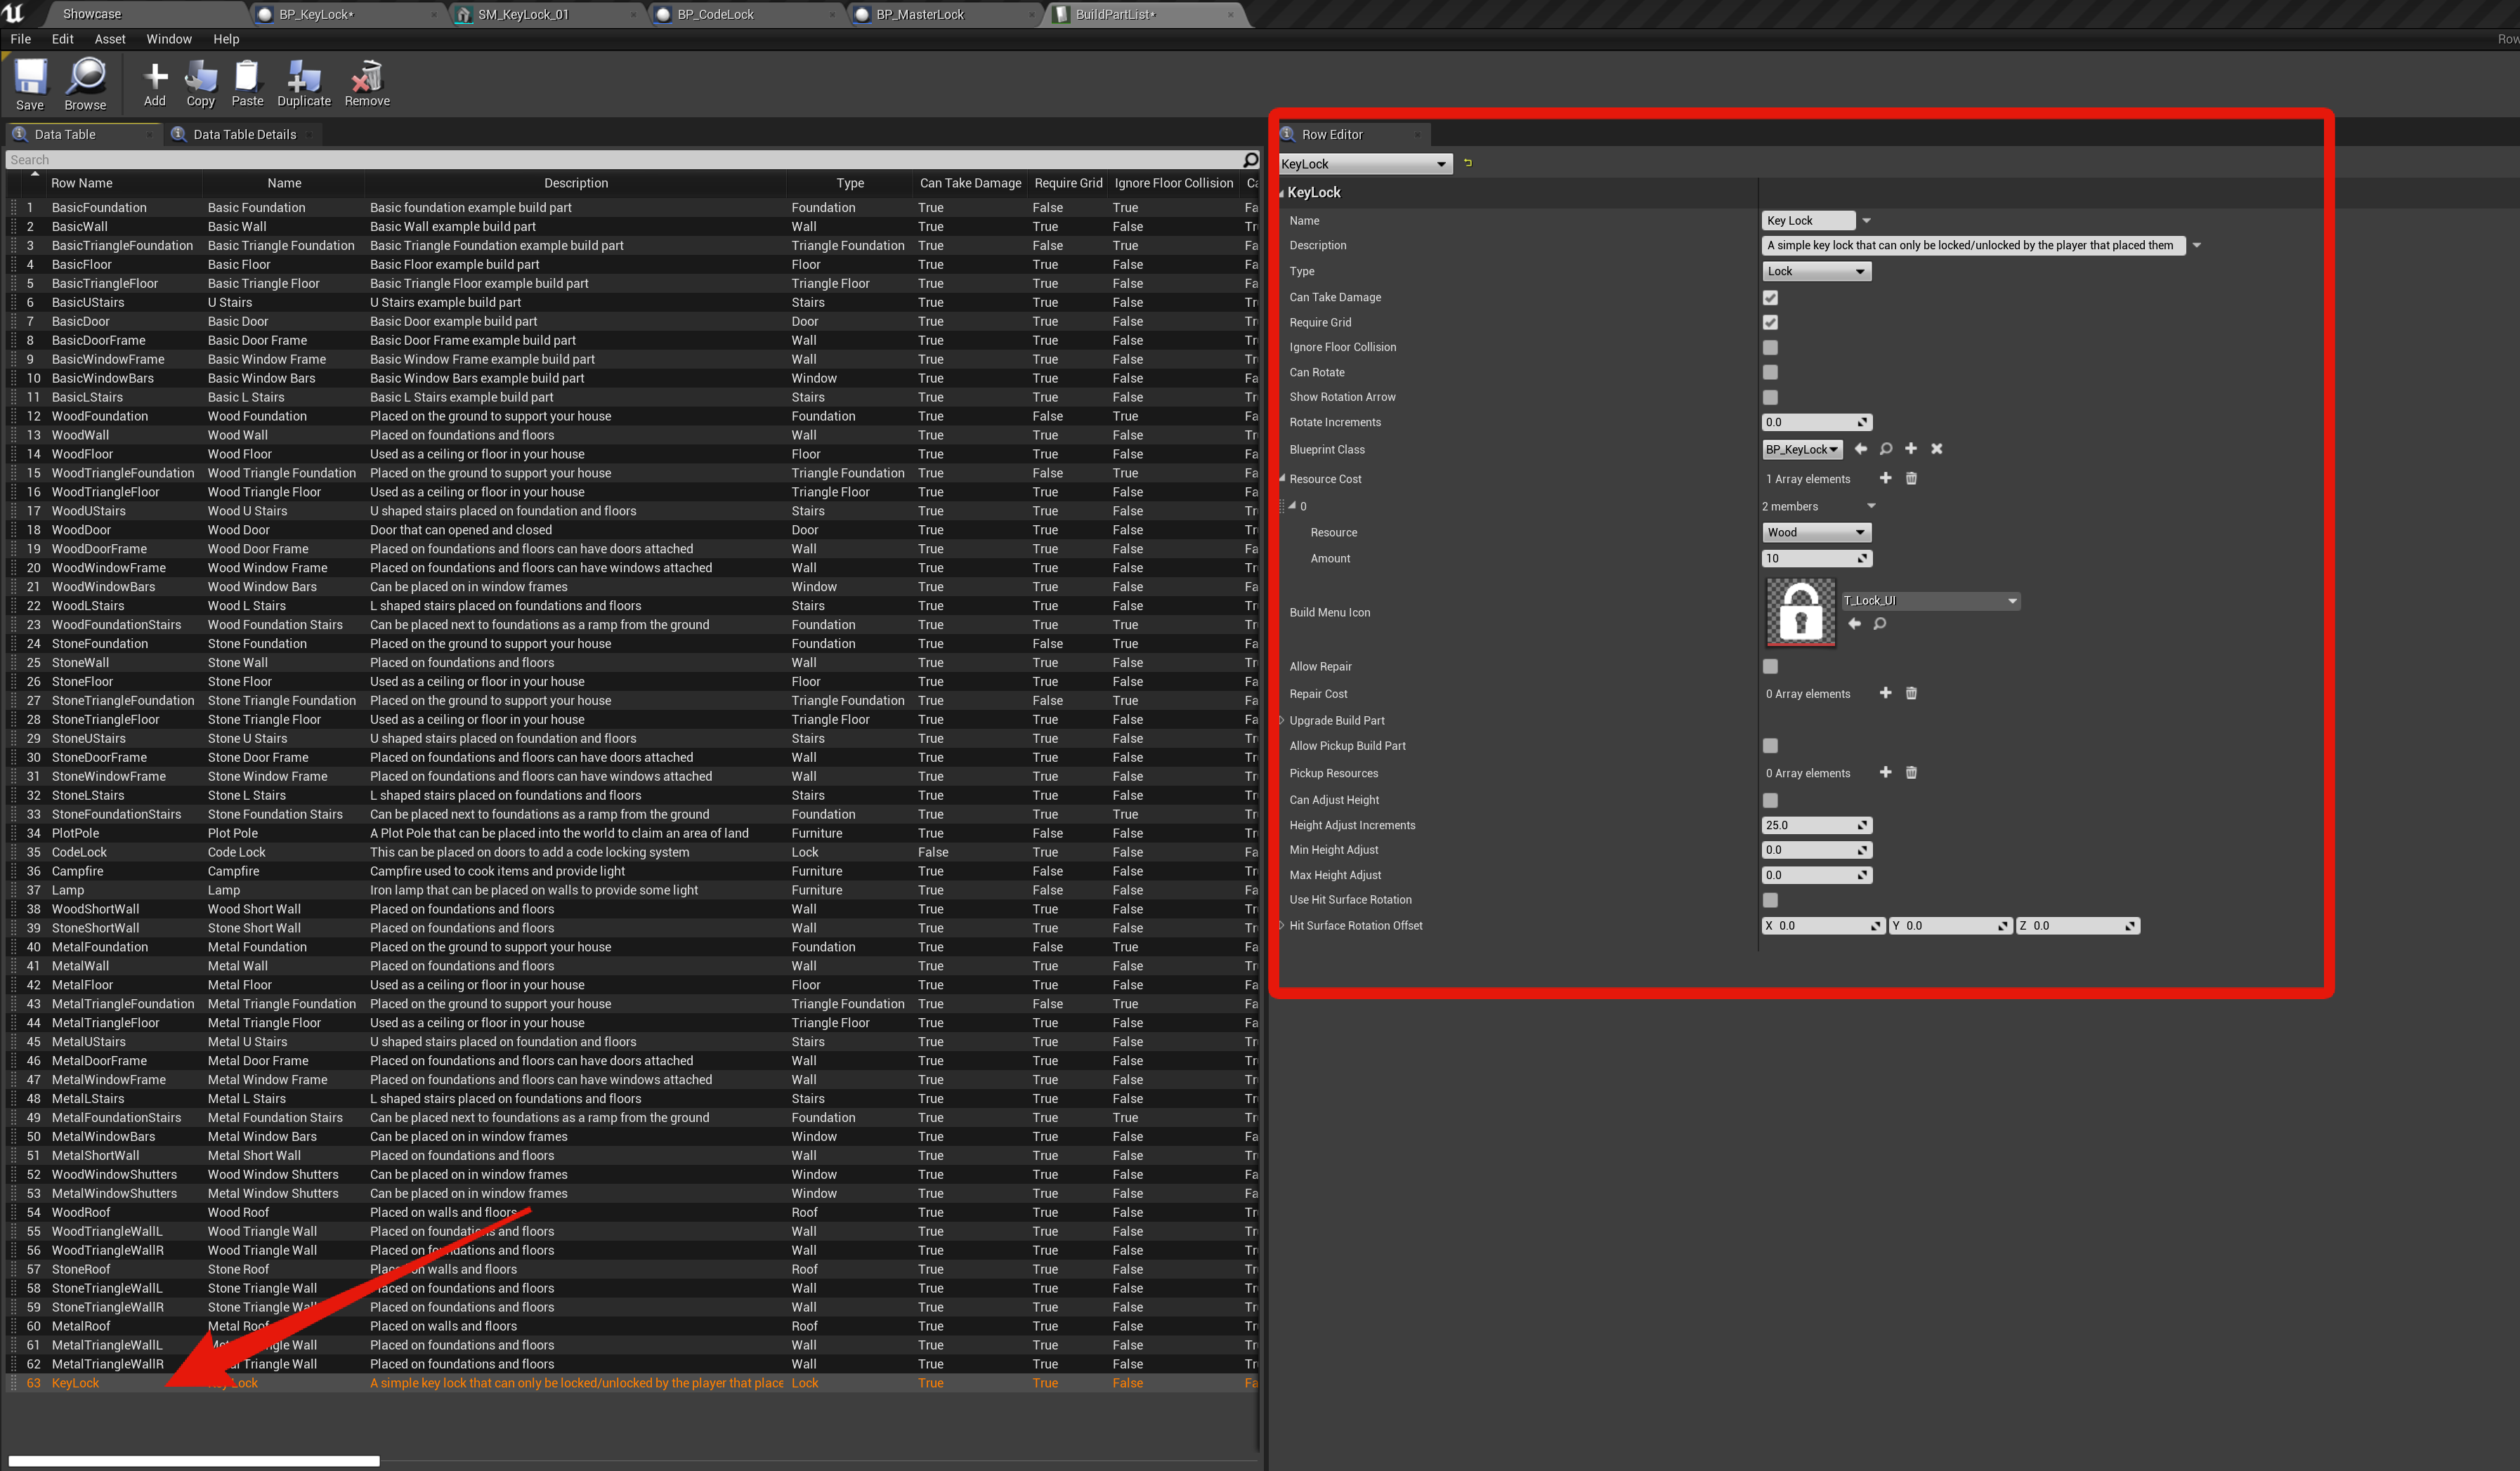Enable the Can Rotate checkbox
The width and height of the screenshot is (2520, 1471).
pos(1770,373)
